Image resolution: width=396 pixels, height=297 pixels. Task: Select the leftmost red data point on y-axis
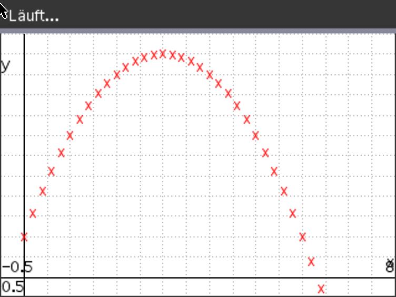coord(24,237)
